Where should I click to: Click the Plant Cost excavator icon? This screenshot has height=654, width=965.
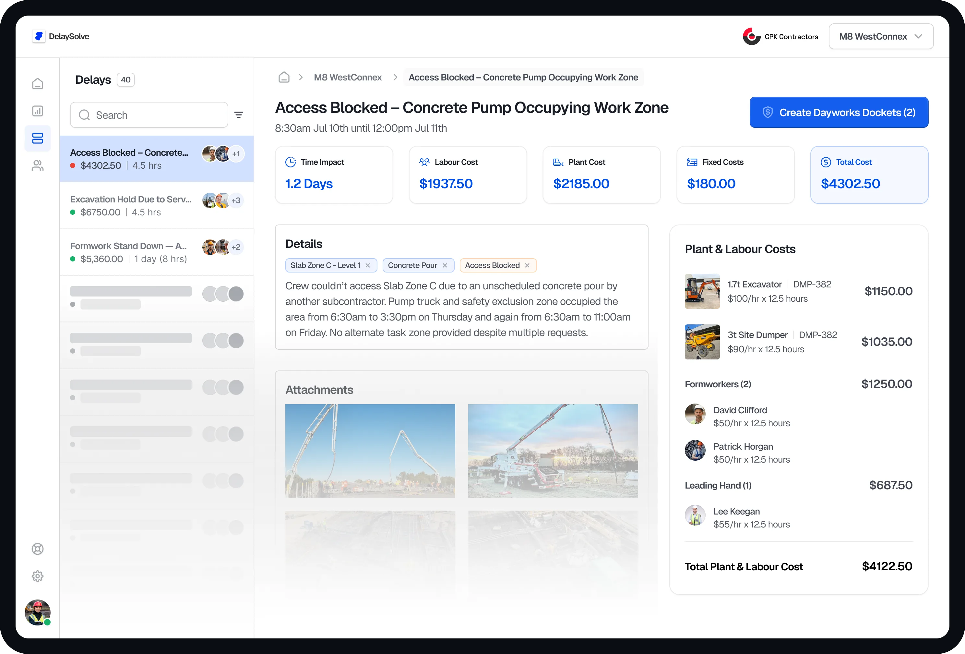click(x=558, y=162)
